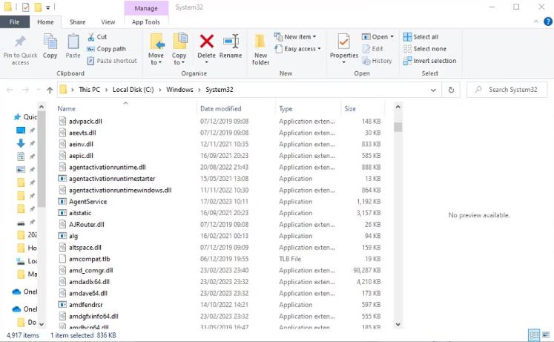This screenshot has height=342, width=554.
Task: Navigate to Local Disk (C:) breadcrumb
Action: 133,90
